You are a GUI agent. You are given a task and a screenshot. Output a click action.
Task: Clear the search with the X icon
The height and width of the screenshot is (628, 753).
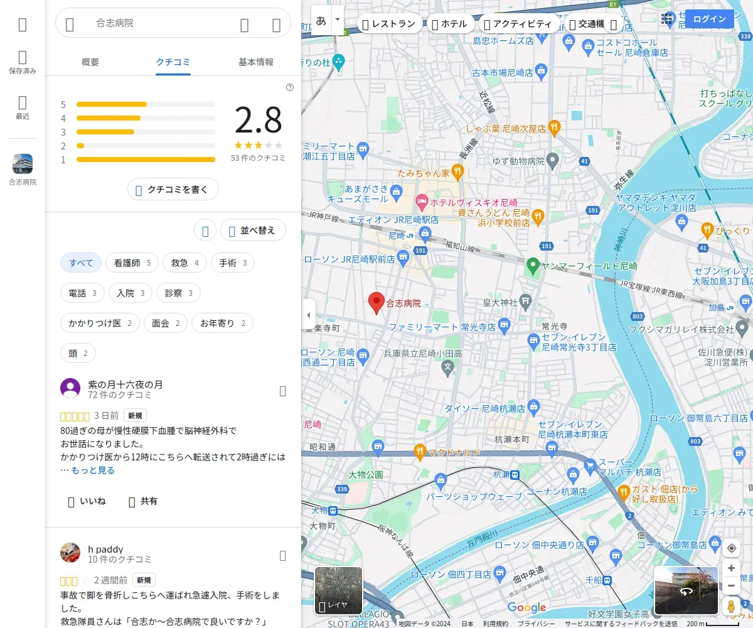click(x=276, y=24)
